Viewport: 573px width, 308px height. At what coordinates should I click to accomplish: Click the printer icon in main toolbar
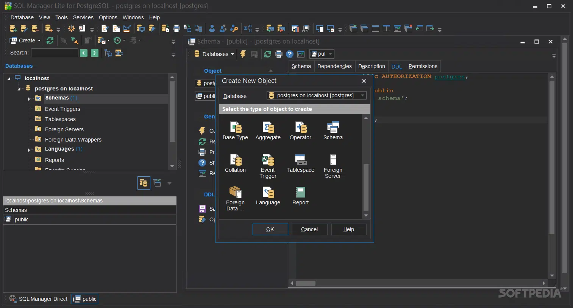tap(176, 28)
